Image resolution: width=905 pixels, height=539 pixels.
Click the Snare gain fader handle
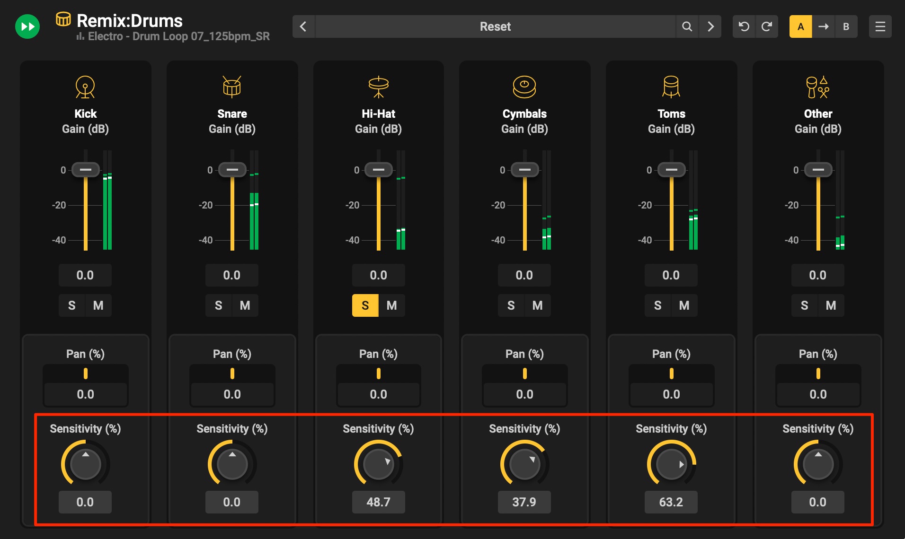click(x=232, y=169)
